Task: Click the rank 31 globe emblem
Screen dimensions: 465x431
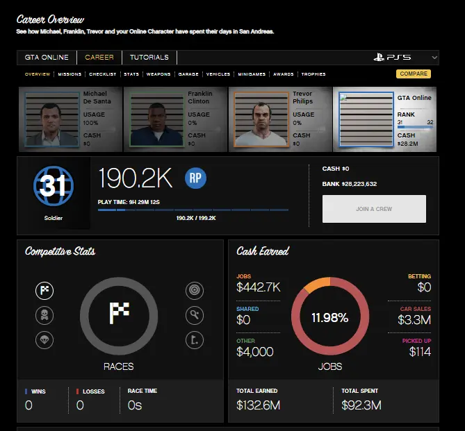Action: (x=54, y=186)
